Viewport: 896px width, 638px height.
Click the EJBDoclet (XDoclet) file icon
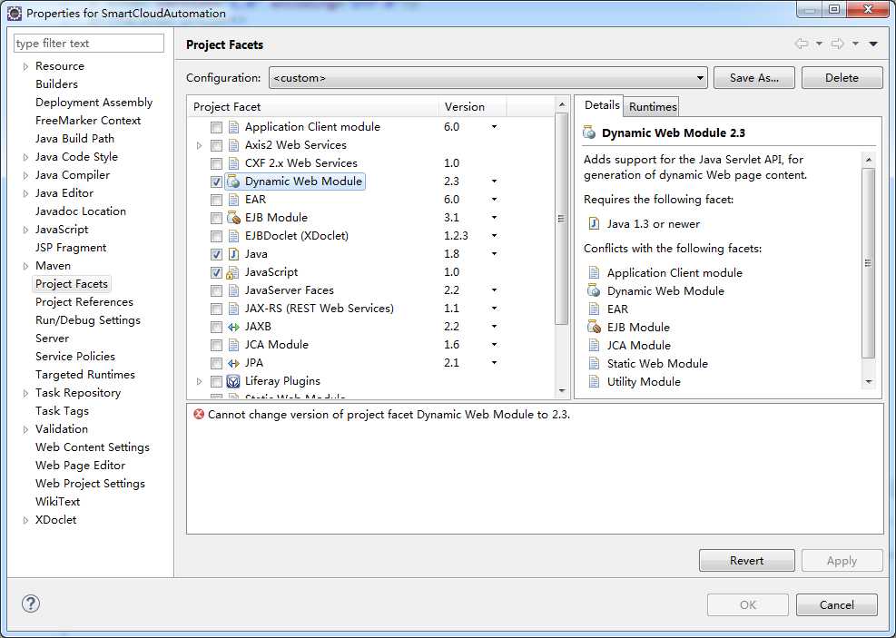pyautogui.click(x=233, y=236)
